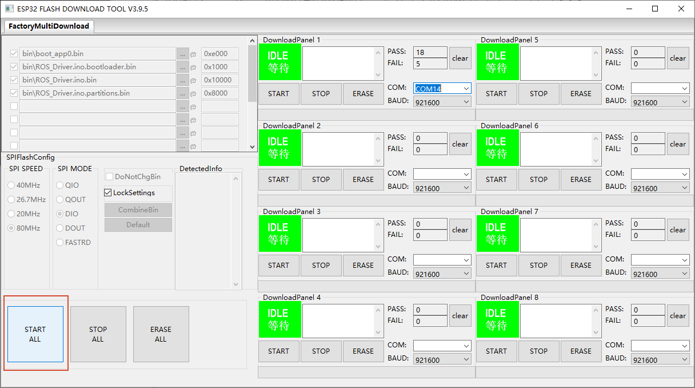Select 20MHz SPI speed
Screen dimensions: 695x388
pyautogui.click(x=11, y=214)
